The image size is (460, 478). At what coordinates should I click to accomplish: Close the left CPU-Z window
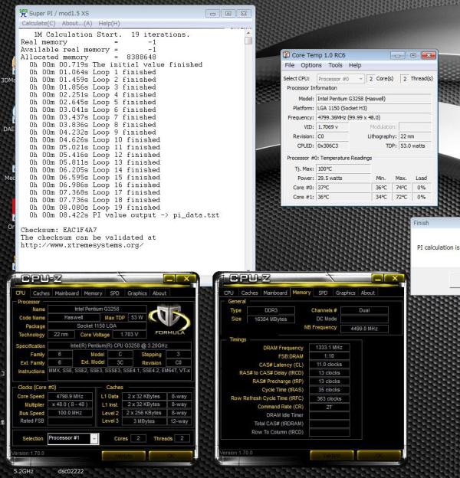[x=186, y=279]
